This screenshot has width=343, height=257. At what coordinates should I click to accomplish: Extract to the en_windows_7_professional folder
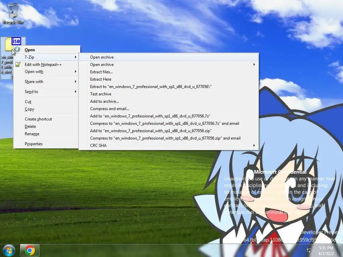click(x=168, y=87)
